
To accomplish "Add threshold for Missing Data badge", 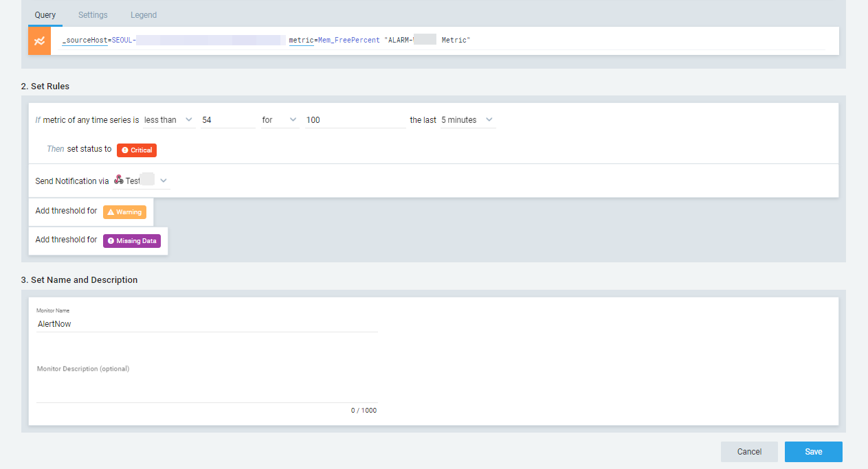I will [x=131, y=241].
